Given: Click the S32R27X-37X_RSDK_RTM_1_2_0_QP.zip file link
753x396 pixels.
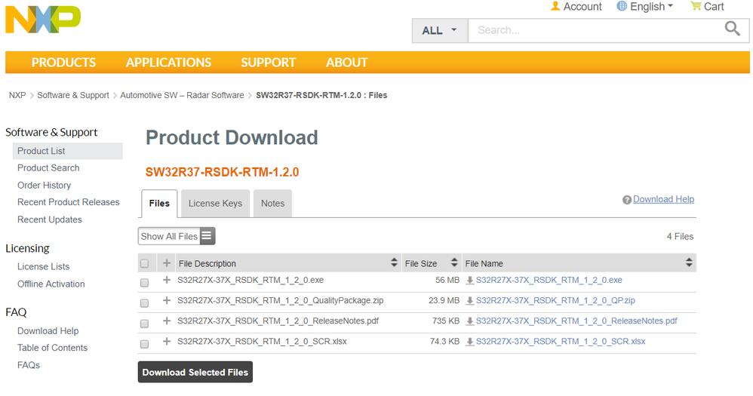Looking at the screenshot, I should [555, 300].
